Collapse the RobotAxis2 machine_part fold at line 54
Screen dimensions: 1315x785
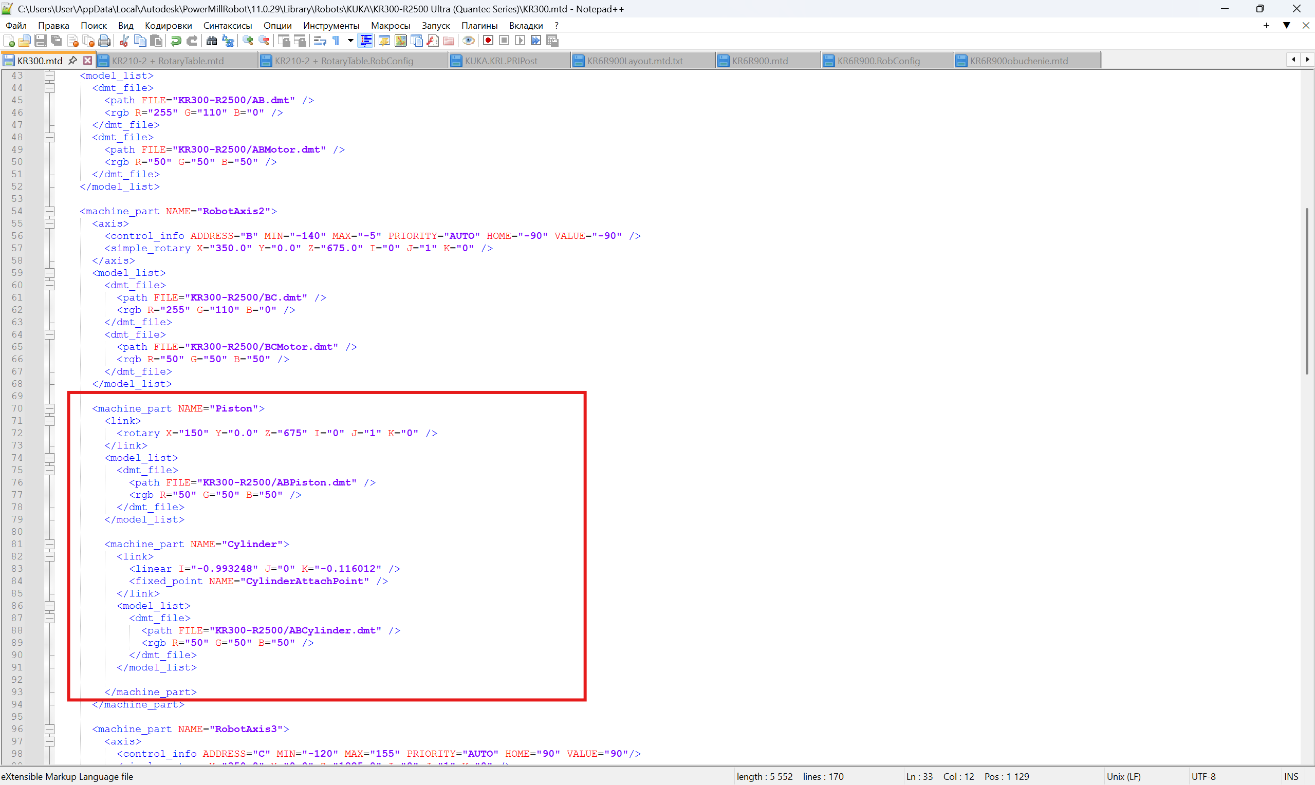[50, 211]
